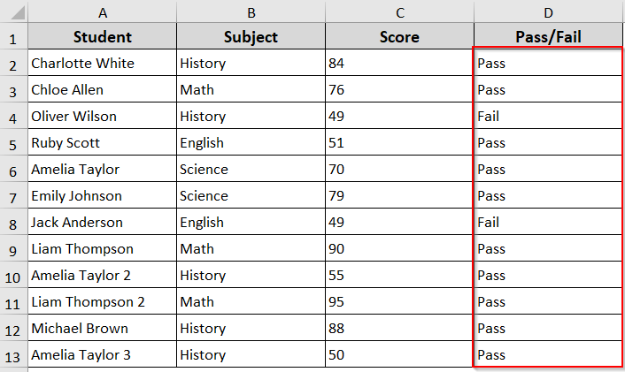Click the Student header cell
This screenshot has height=372, width=625.
click(103, 37)
